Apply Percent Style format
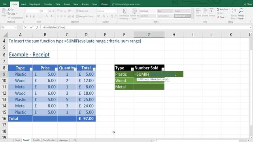Image resolution: width=253 pixels, height=142 pixels. coord(104,16)
